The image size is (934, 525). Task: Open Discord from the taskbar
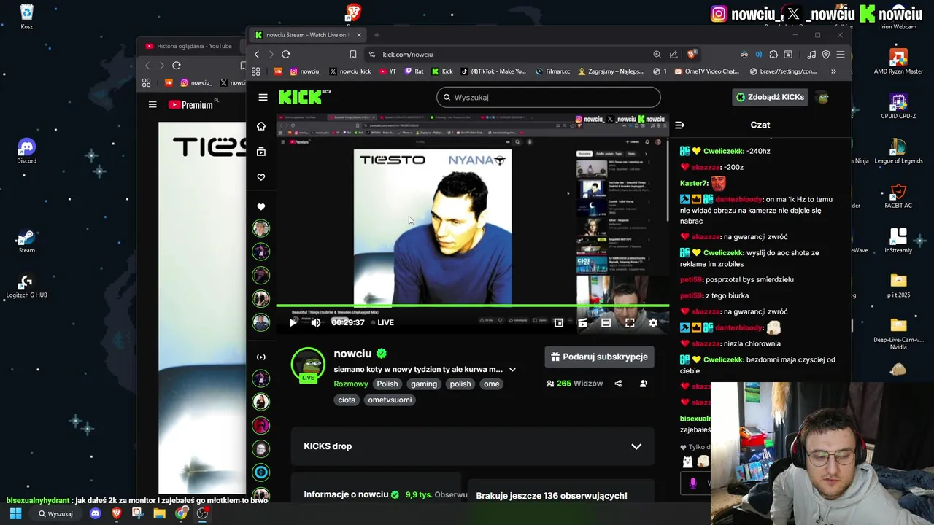pyautogui.click(x=95, y=513)
